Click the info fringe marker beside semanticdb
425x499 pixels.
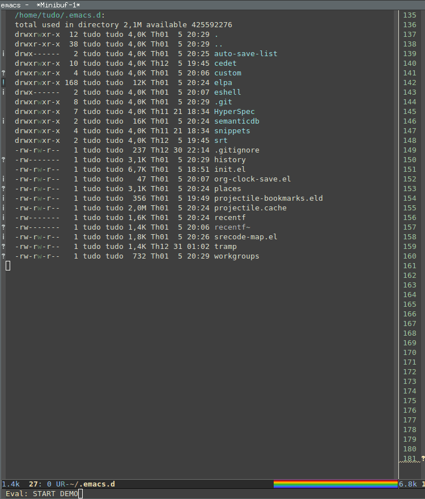(x=3, y=121)
